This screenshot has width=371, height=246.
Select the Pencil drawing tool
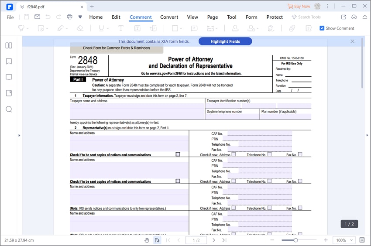[60, 28]
